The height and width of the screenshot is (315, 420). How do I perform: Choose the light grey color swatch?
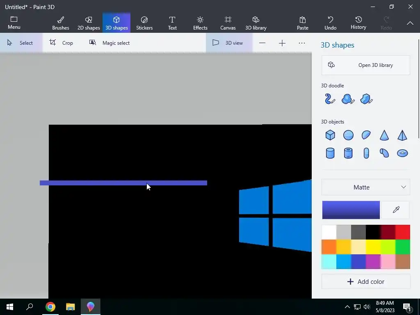pyautogui.click(x=344, y=232)
